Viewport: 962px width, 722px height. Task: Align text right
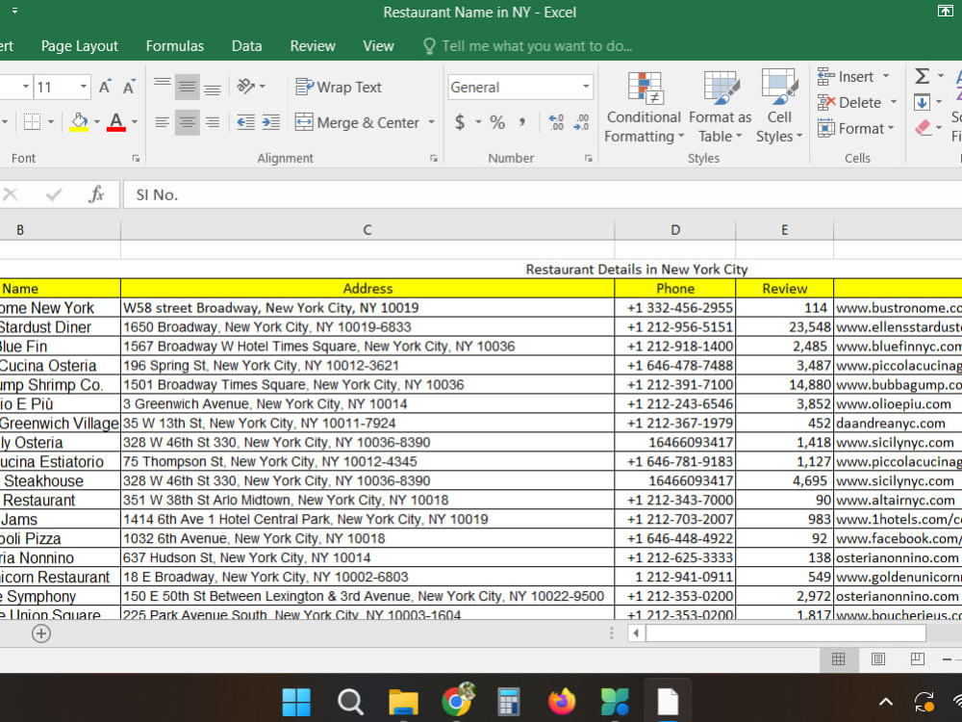pyautogui.click(x=213, y=122)
